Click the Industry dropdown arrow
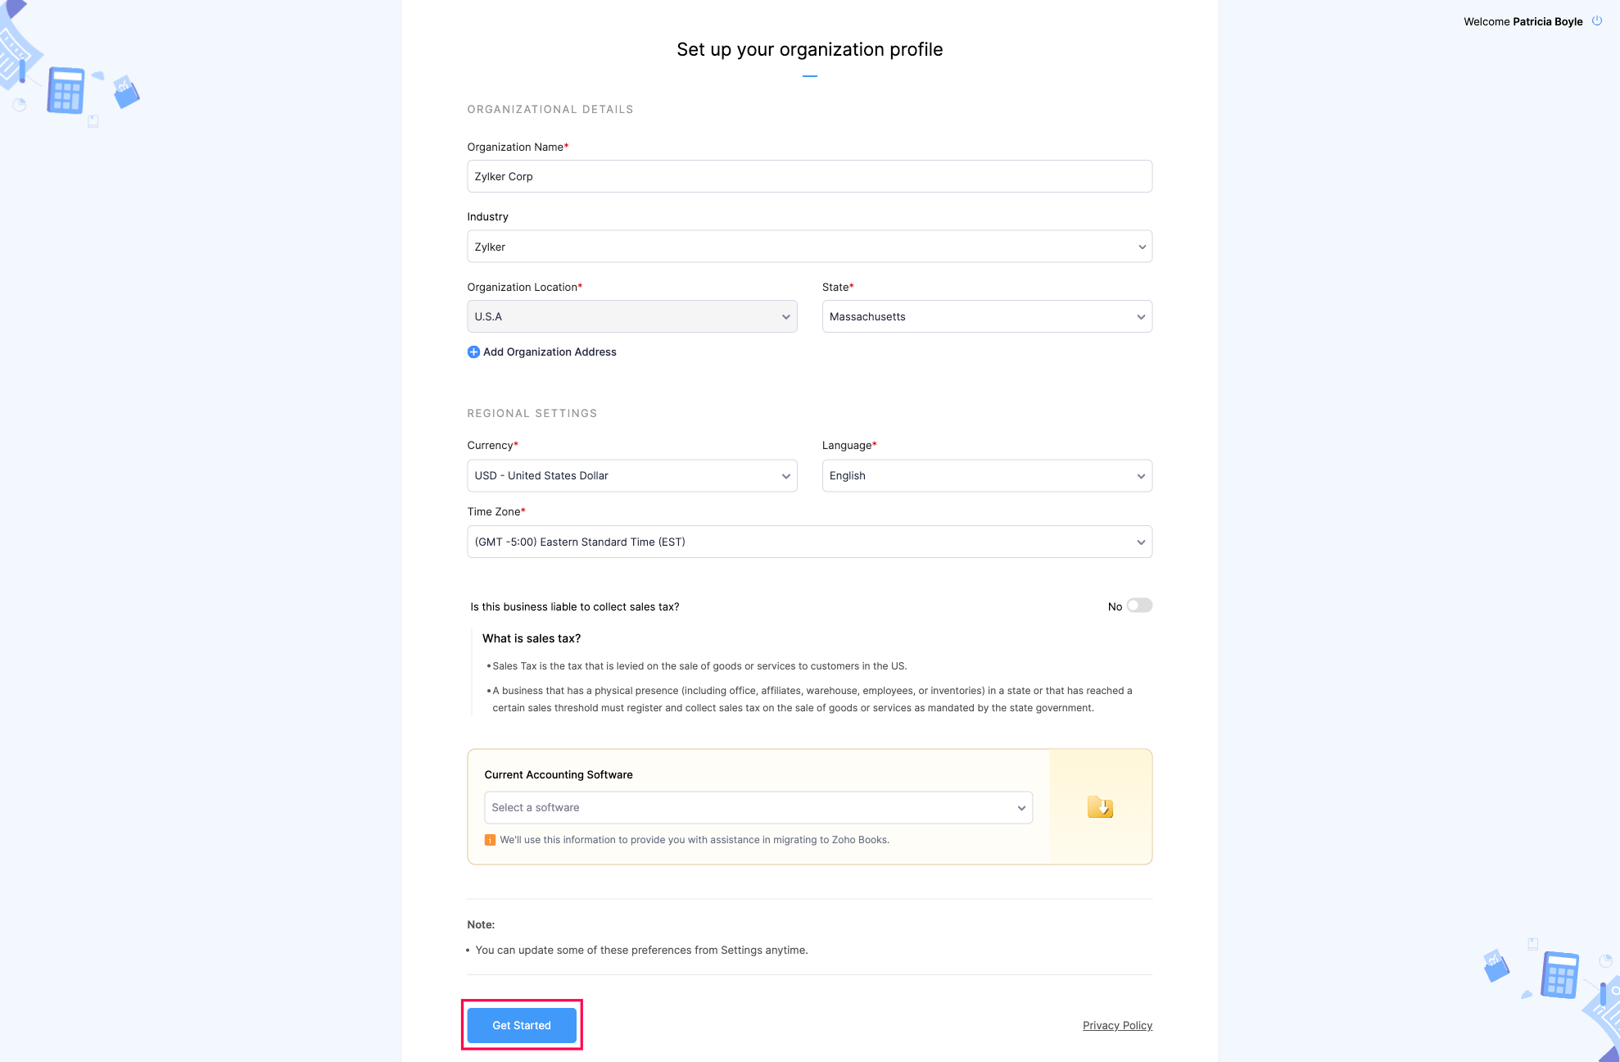The height and width of the screenshot is (1062, 1620). tap(1139, 247)
